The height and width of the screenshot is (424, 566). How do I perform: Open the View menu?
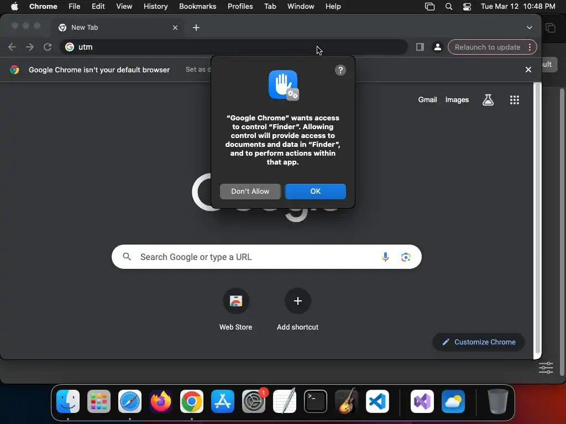tap(124, 7)
